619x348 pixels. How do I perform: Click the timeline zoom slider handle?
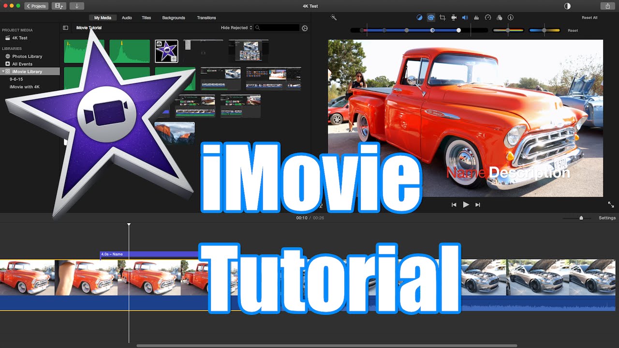[x=581, y=218]
